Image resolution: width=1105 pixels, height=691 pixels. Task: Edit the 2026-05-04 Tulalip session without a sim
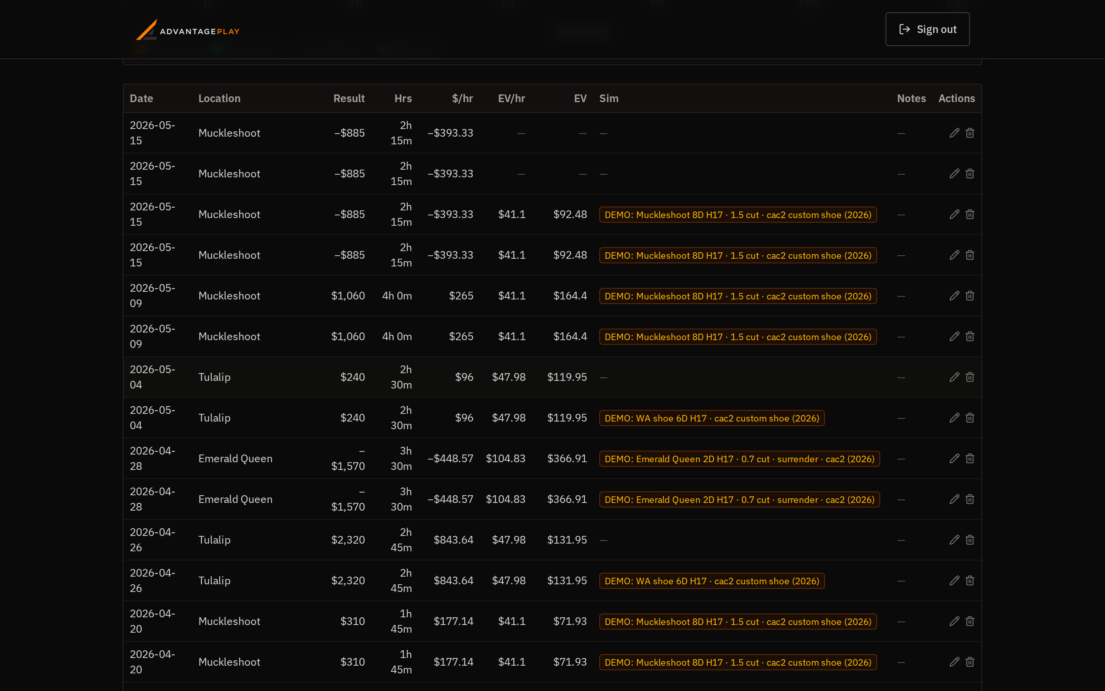[x=954, y=377]
